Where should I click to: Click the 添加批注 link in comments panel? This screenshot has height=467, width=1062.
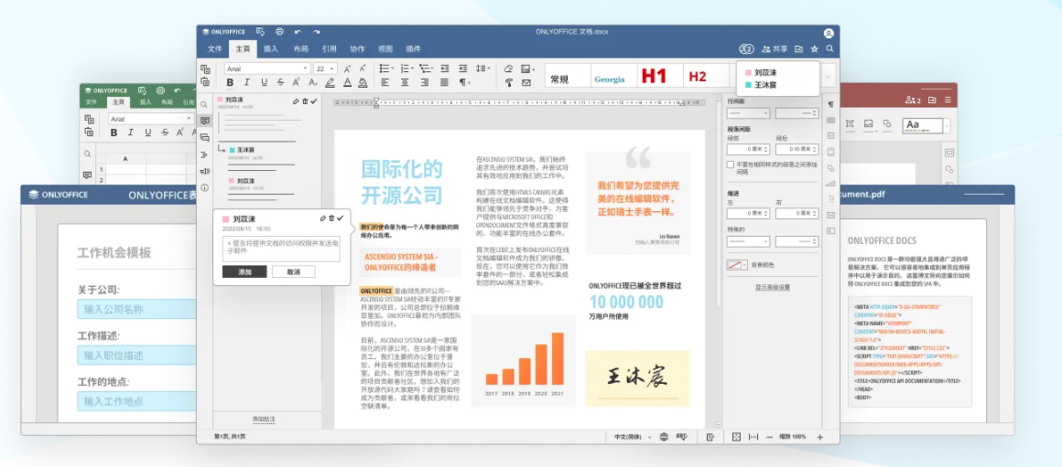(x=265, y=419)
